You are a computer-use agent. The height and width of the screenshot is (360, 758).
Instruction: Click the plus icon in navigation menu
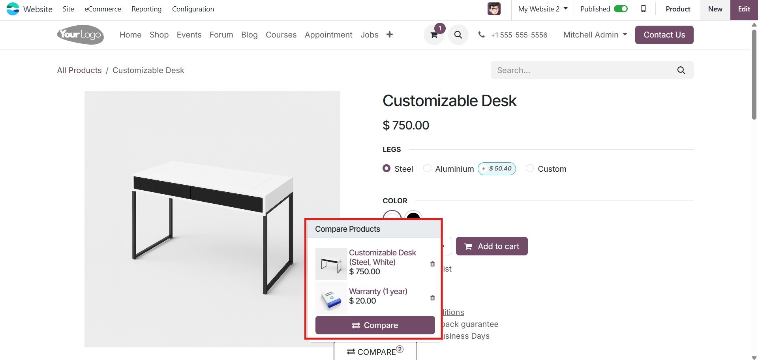pos(389,35)
